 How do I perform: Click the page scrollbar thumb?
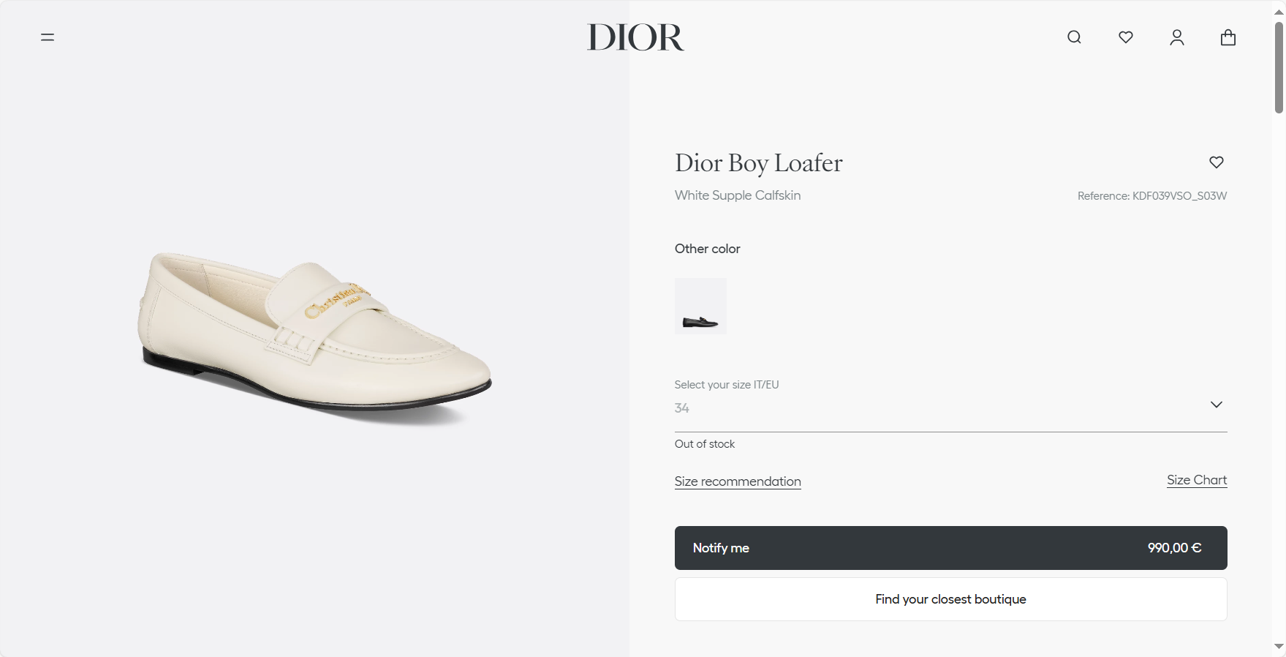(x=1279, y=67)
